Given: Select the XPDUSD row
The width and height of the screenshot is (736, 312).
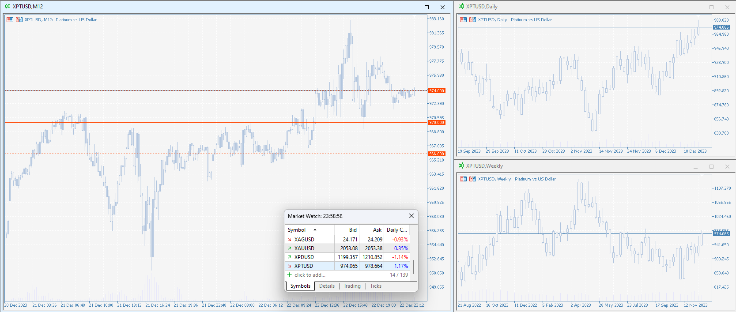Looking at the screenshot, I should point(348,257).
